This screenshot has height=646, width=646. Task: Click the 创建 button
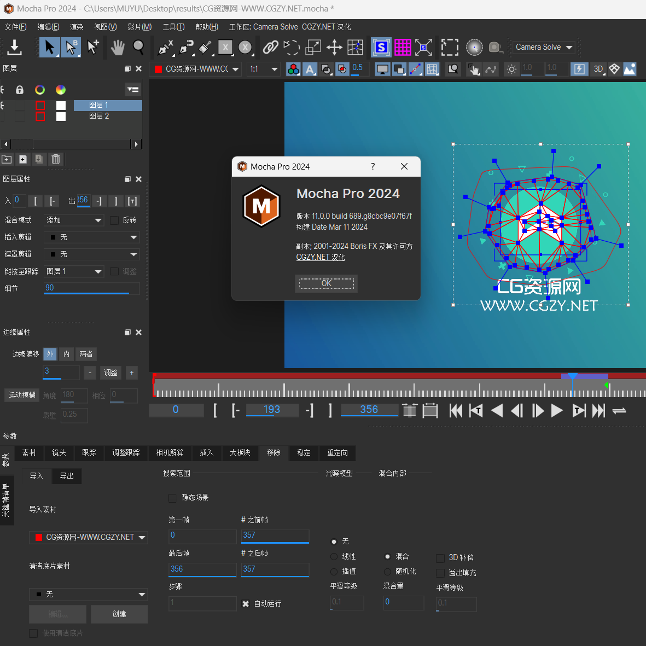[x=119, y=614]
